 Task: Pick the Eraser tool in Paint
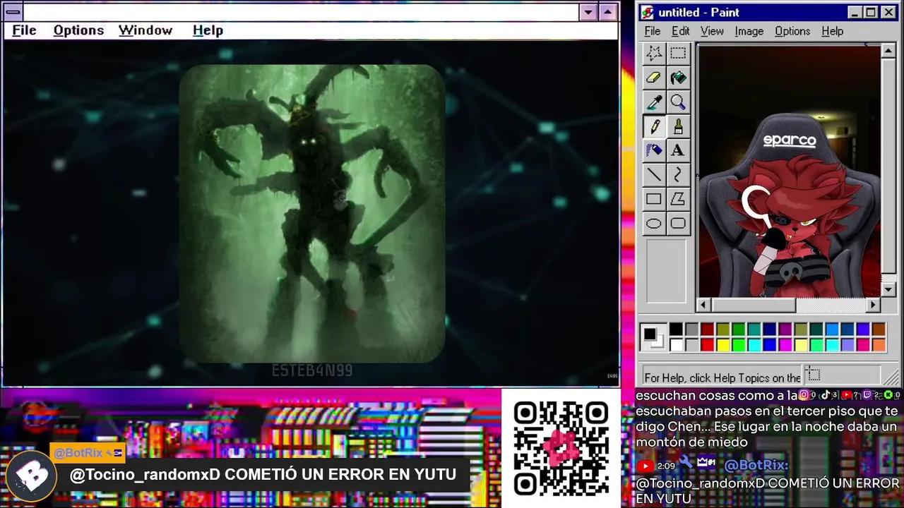[654, 78]
